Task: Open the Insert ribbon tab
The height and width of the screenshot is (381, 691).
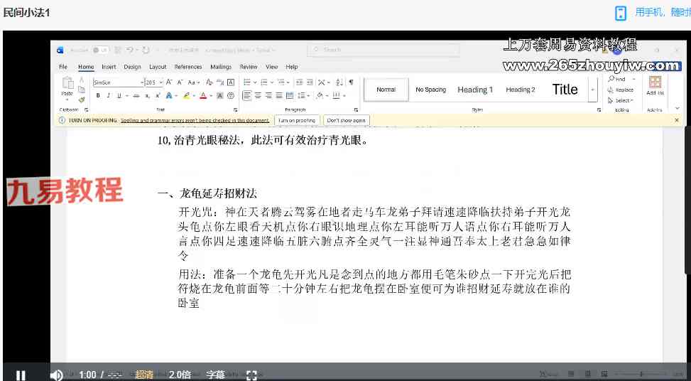Action: point(109,67)
